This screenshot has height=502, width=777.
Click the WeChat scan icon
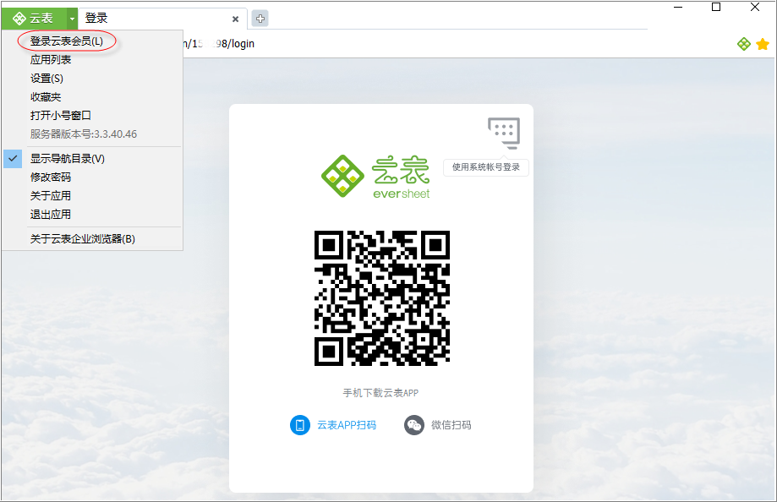point(413,425)
